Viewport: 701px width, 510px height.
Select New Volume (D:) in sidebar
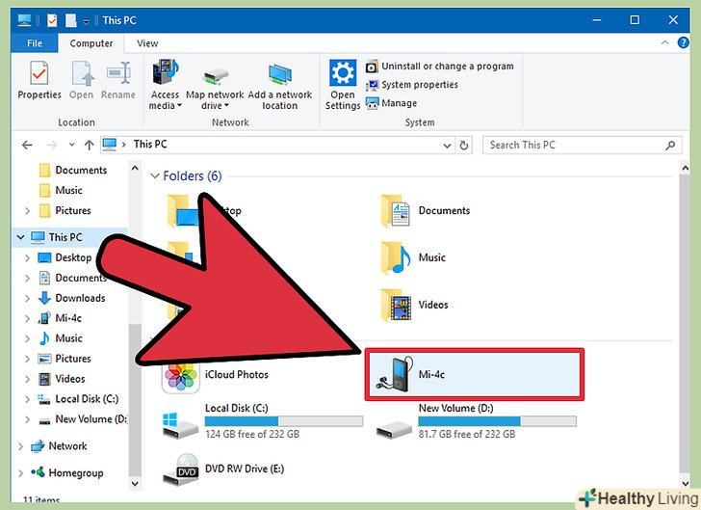[x=82, y=419]
